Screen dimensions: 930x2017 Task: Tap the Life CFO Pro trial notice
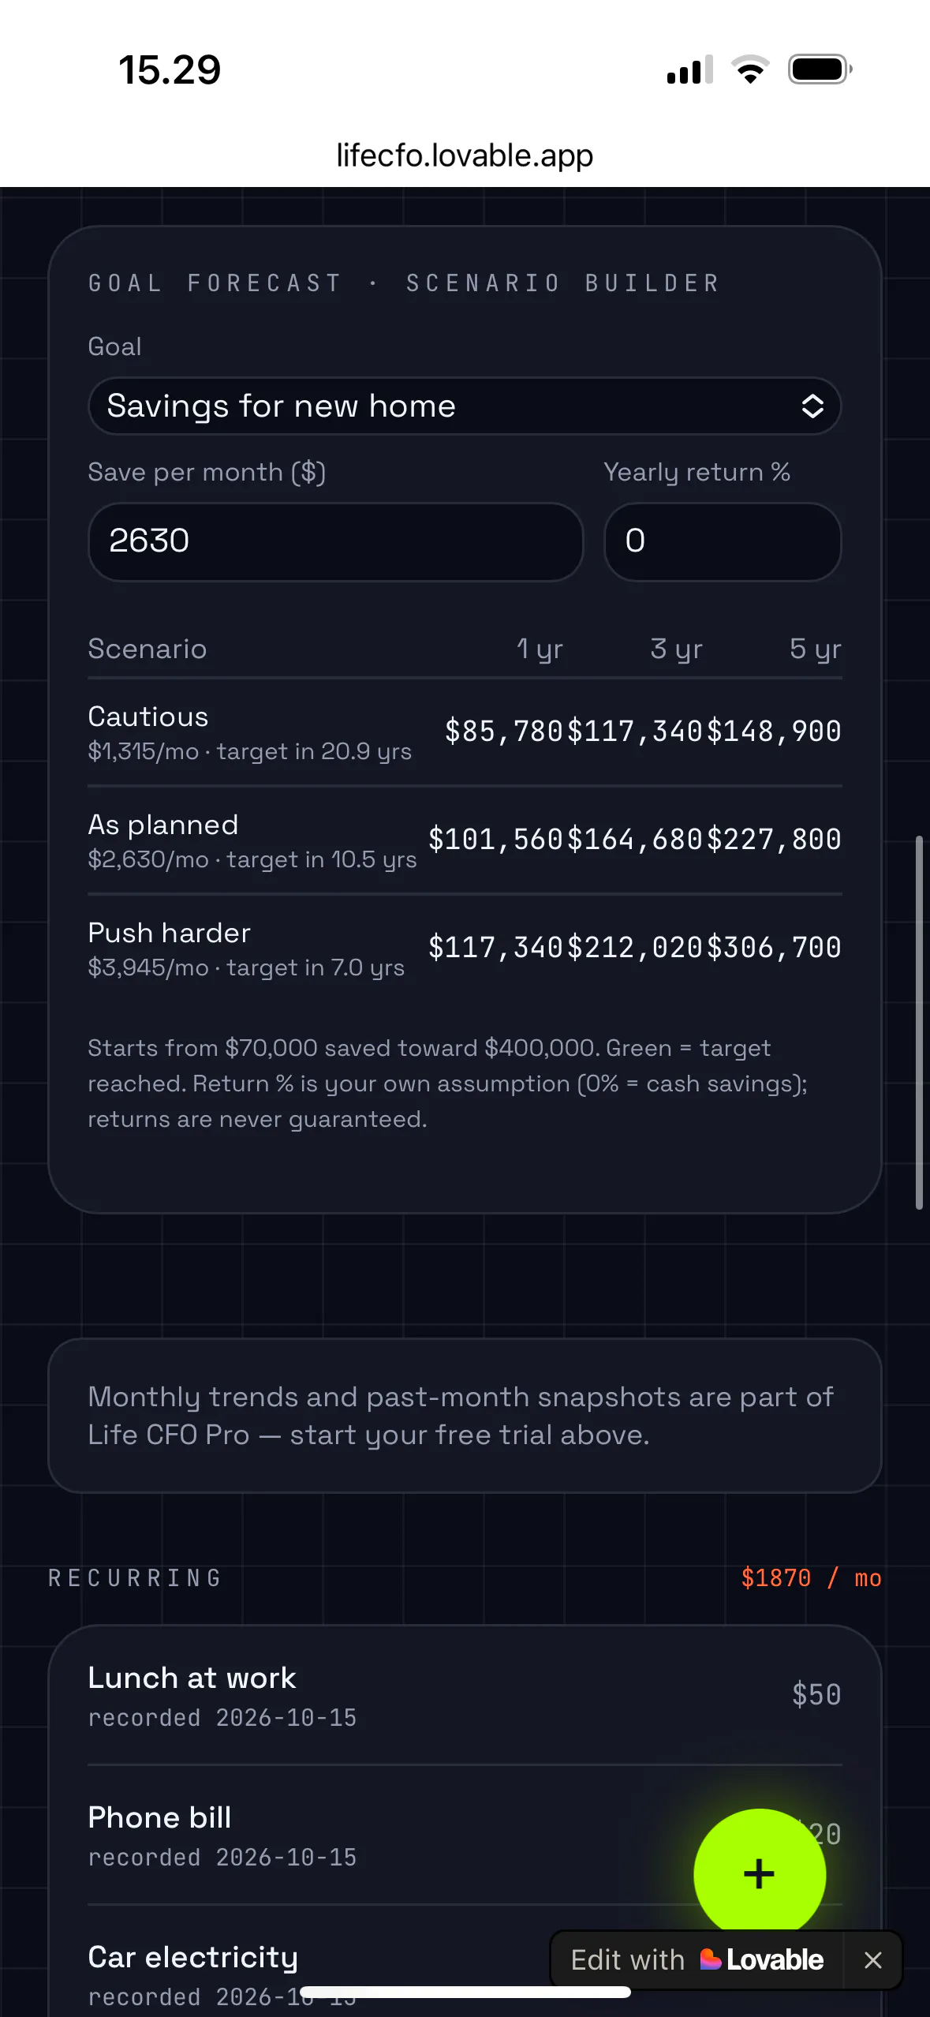[465, 1416]
